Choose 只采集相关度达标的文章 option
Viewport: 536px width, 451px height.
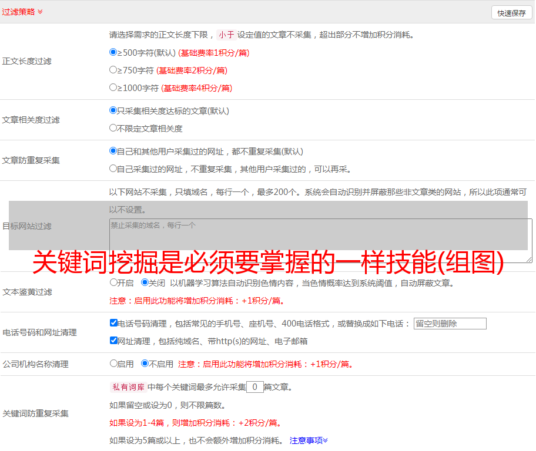tap(113, 110)
